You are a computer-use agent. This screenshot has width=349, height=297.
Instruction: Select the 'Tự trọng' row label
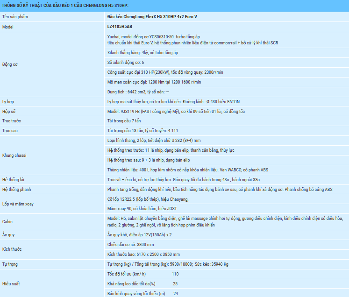tap(10, 264)
